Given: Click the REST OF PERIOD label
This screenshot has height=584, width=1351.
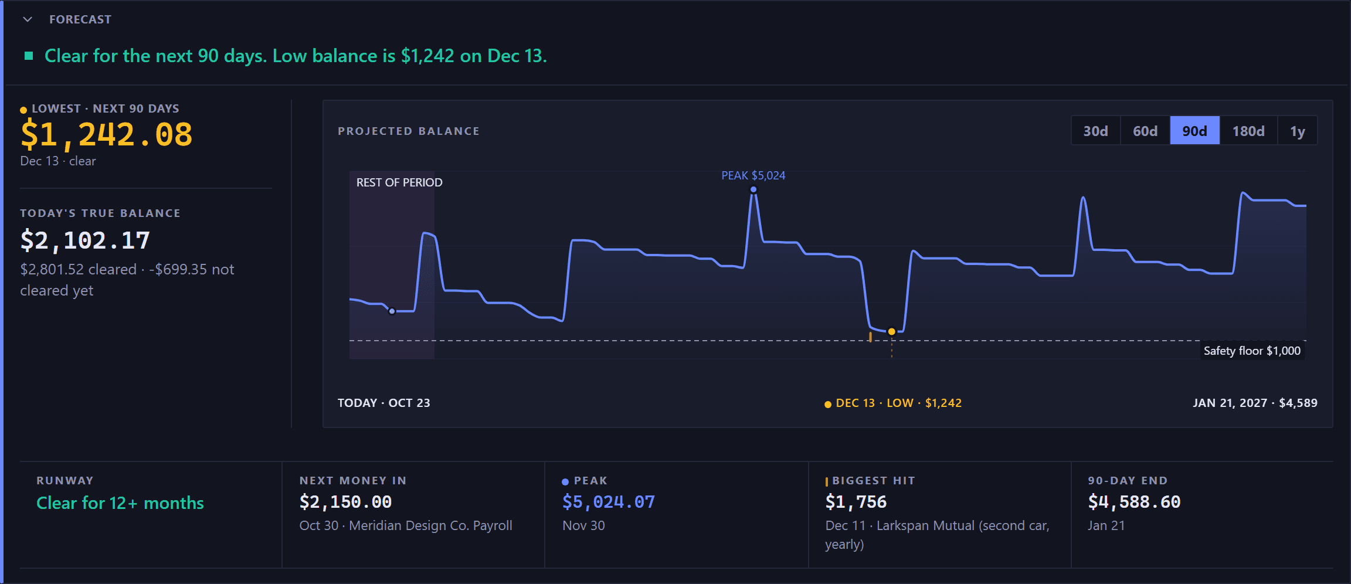Looking at the screenshot, I should coord(399,182).
